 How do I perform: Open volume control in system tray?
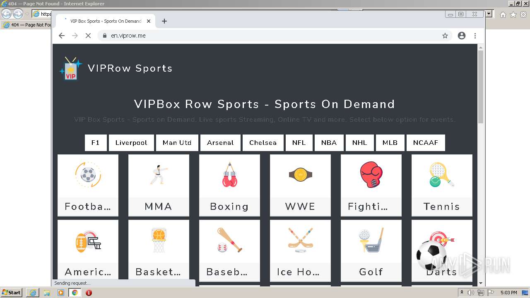[471, 293]
